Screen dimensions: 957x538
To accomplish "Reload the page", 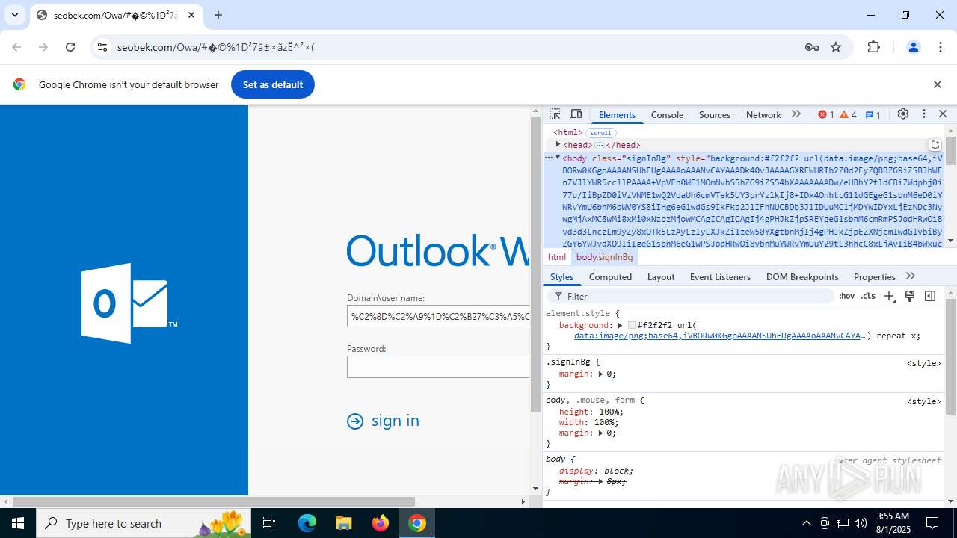I will point(70,47).
